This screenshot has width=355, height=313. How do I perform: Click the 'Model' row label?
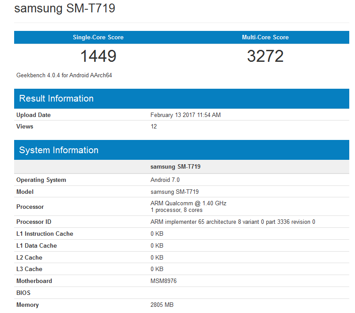tap(25, 192)
